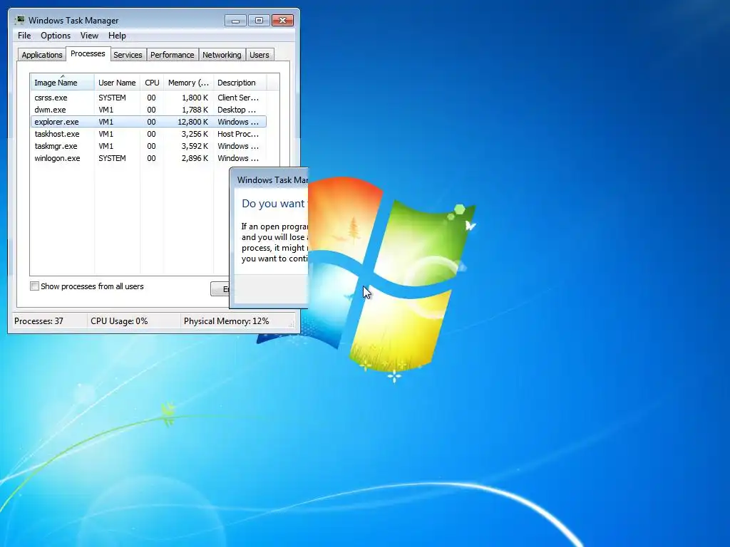This screenshot has width=730, height=547.
Task: Sort by CPU column header
Action: [x=152, y=83]
